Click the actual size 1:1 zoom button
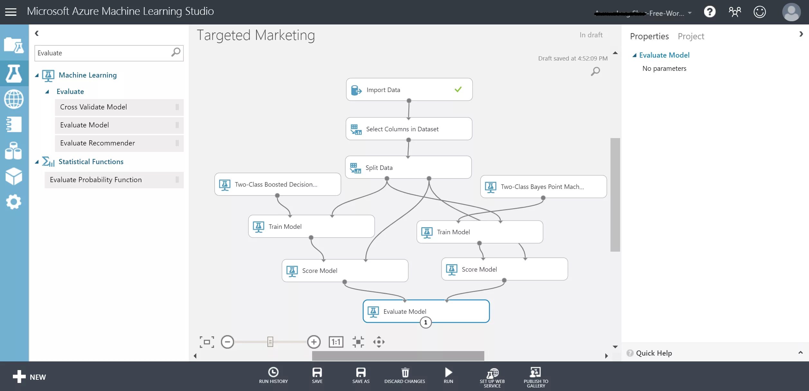Viewport: 809px width, 391px height. click(x=336, y=342)
